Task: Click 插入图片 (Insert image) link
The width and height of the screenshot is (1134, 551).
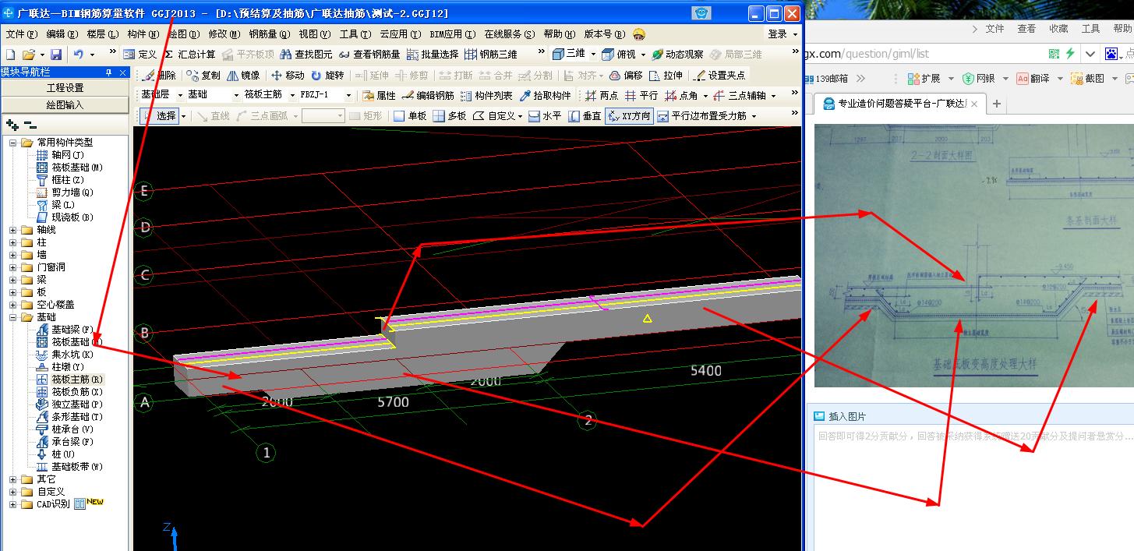Action: (x=840, y=417)
